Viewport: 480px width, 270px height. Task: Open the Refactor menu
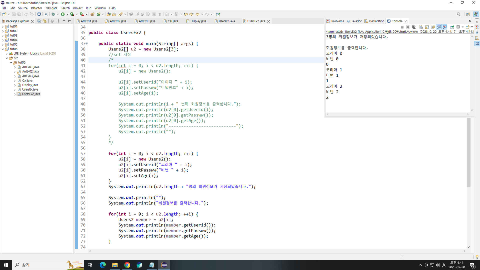tap(36, 8)
